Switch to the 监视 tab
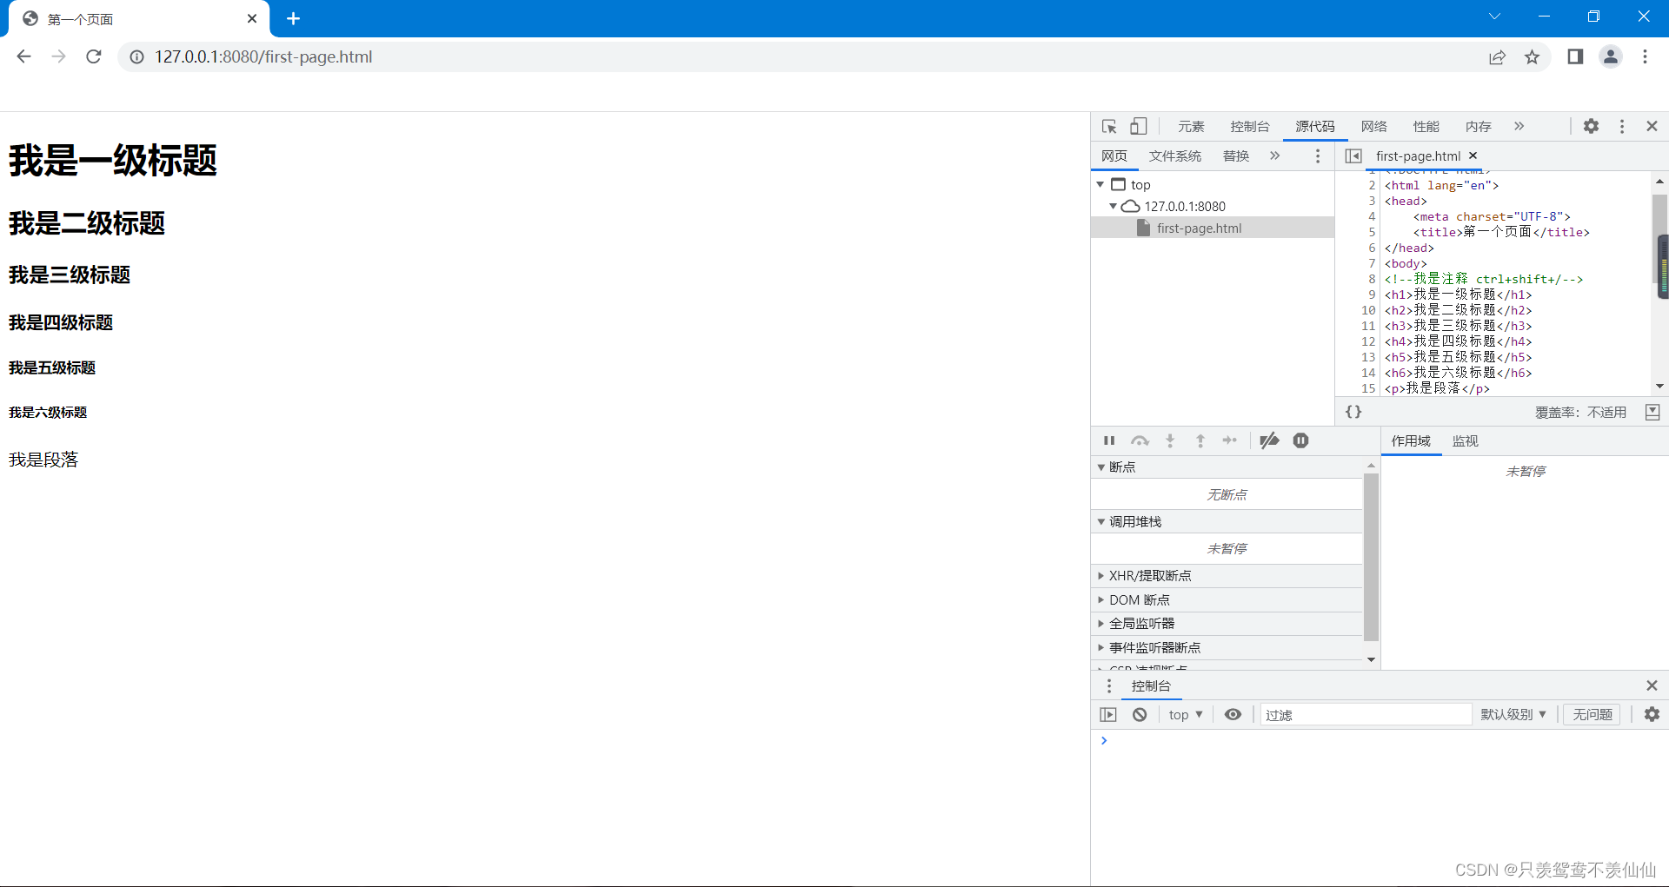This screenshot has width=1669, height=887. point(1465,440)
